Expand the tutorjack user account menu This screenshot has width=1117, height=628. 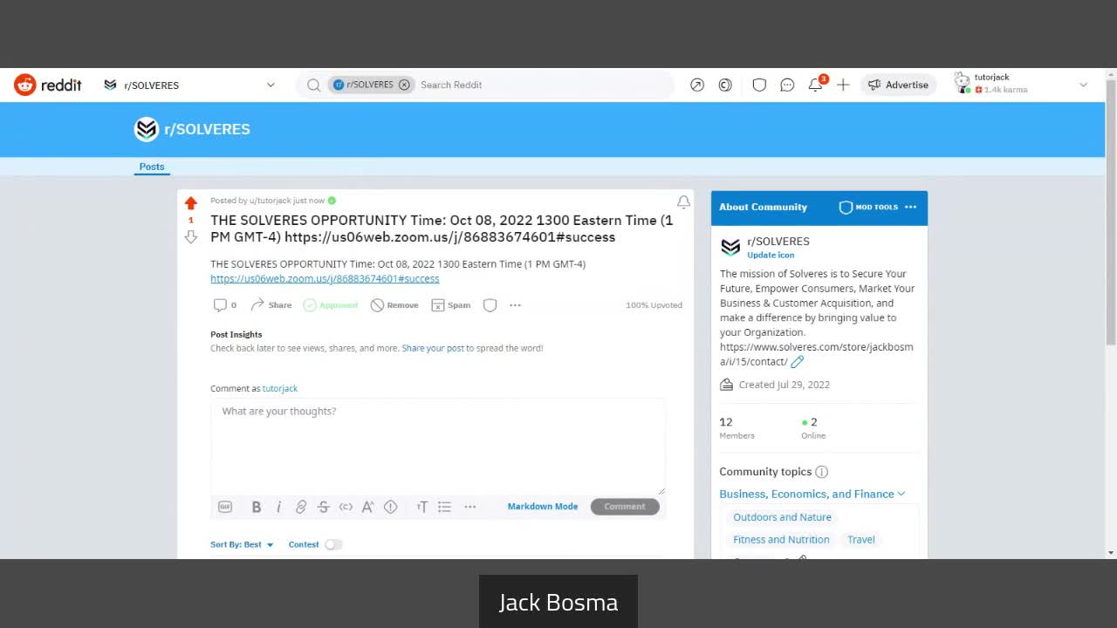[1022, 85]
